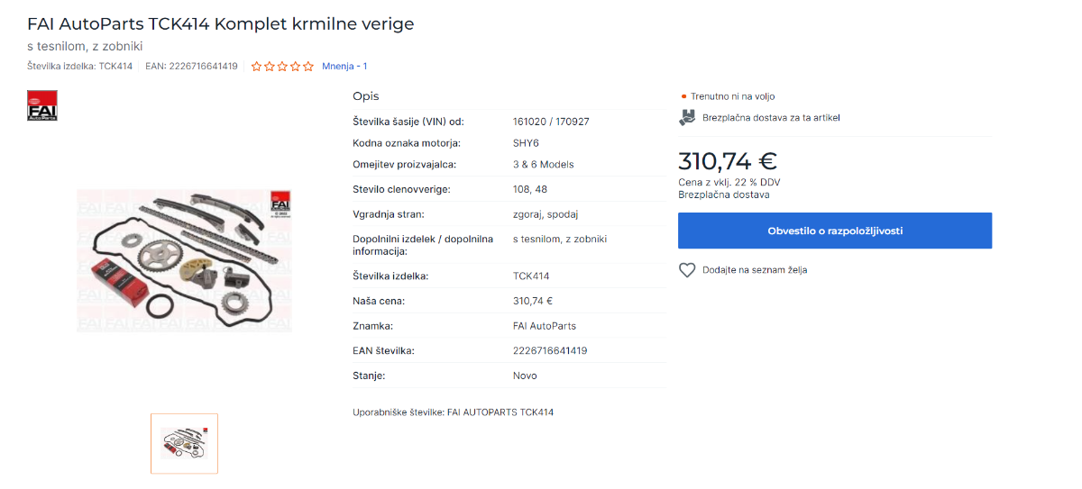Select the third rating star
This screenshot has height=489, width=1082.
[x=282, y=66]
